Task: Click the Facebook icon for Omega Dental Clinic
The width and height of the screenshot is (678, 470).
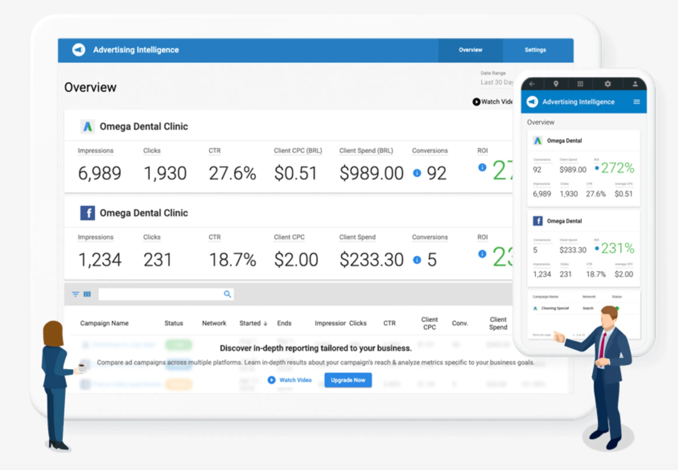Action: pos(88,213)
